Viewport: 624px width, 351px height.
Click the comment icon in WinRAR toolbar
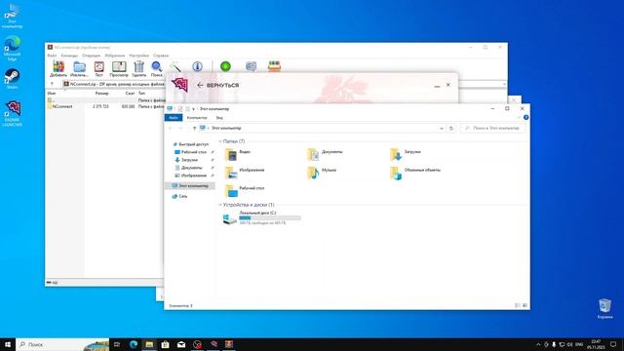pyautogui.click(x=251, y=66)
